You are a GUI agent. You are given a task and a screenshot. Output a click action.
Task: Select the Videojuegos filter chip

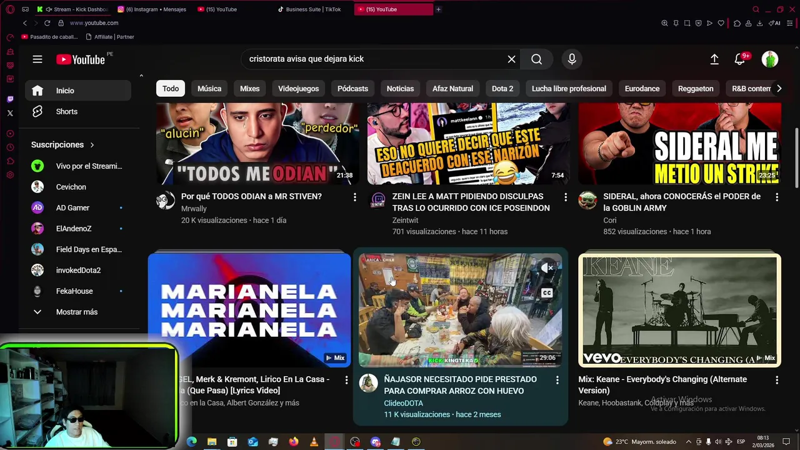[298, 88]
